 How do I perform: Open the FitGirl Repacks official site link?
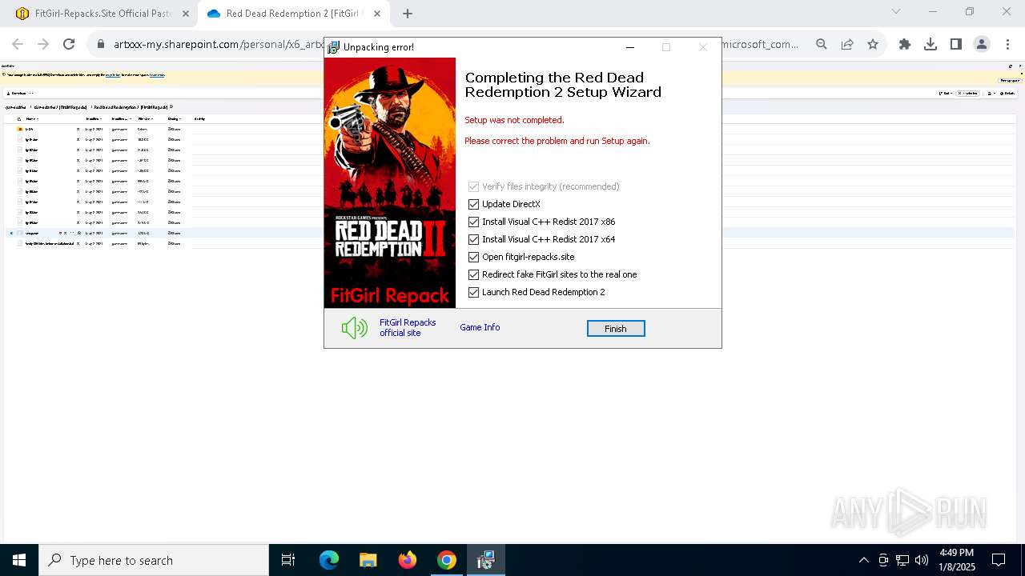coord(408,327)
